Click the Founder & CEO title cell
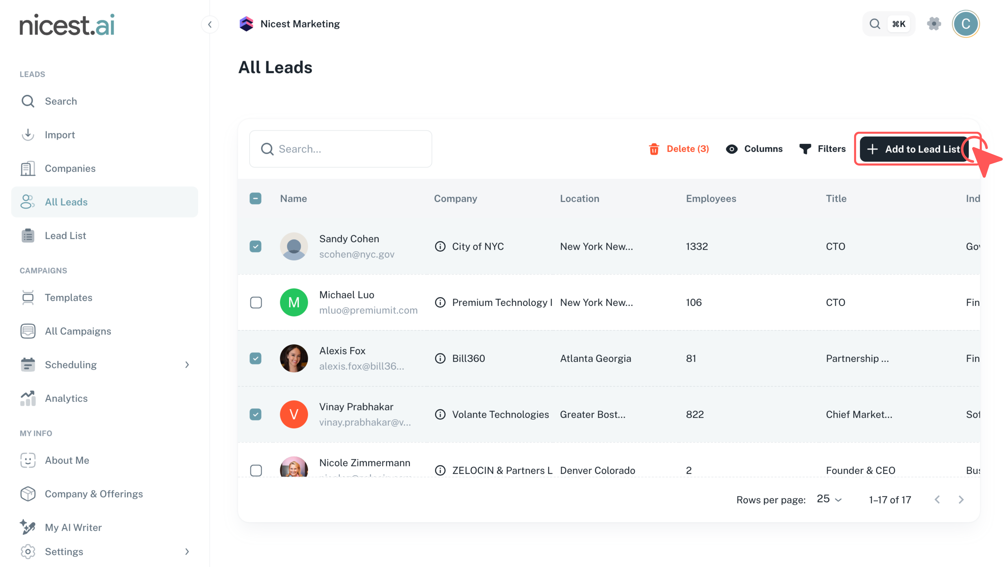1008x567 pixels. [860, 470]
